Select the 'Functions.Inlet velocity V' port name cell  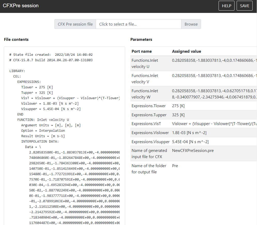pyautogui.click(x=150, y=79)
